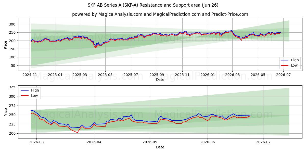The width and height of the screenshot is (306, 153).
Task: Click the top chart x-axis label '2026-07'
Action: (283, 75)
